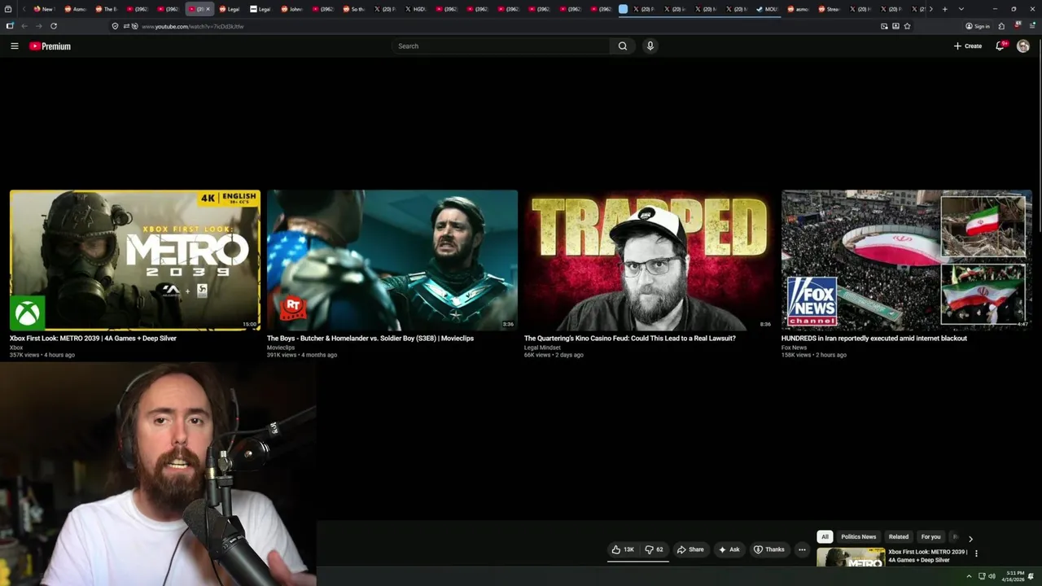Show hidden system tray icons
The image size is (1042, 586).
(969, 576)
